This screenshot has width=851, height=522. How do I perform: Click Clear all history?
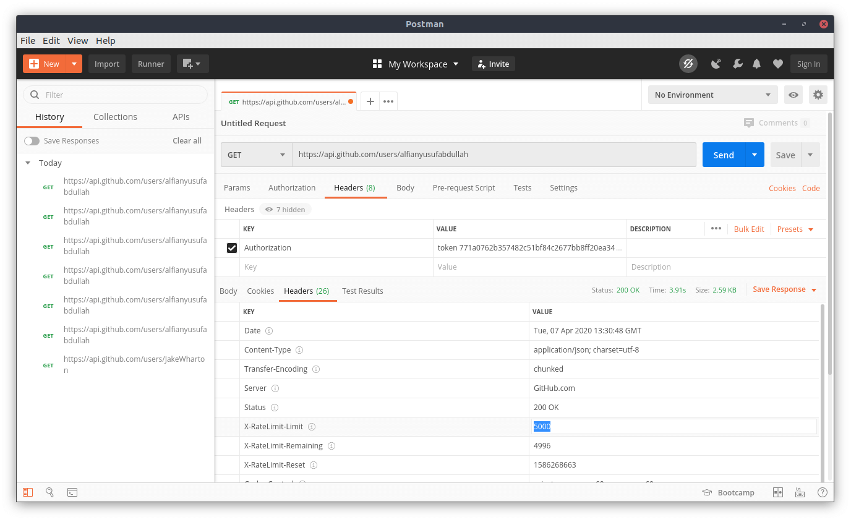click(187, 141)
